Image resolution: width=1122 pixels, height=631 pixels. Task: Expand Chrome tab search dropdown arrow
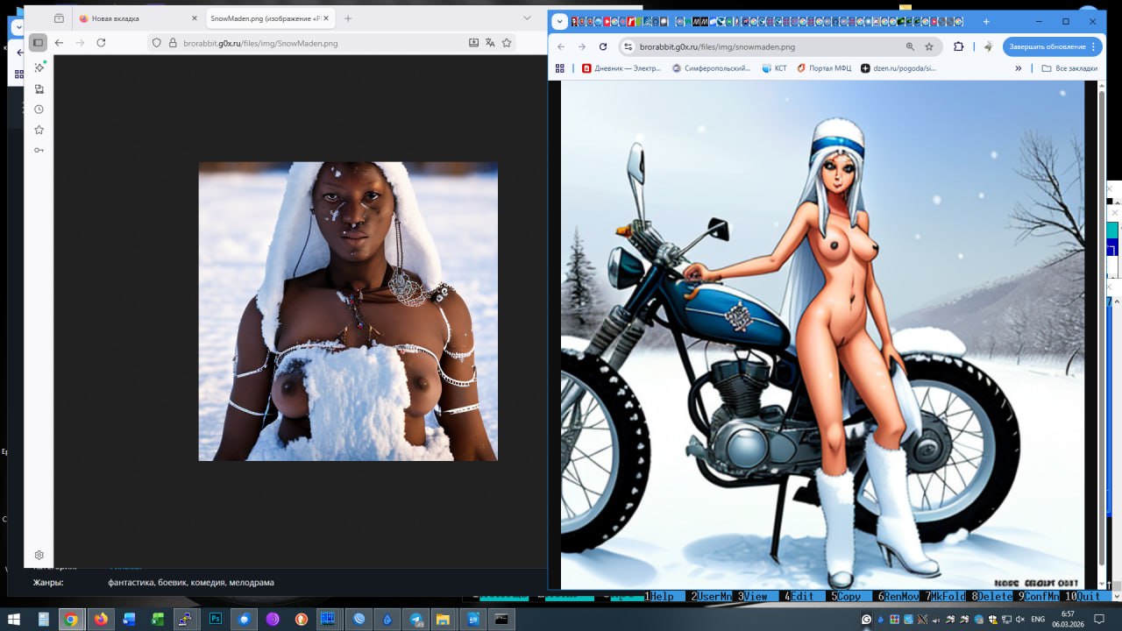pyautogui.click(x=560, y=22)
